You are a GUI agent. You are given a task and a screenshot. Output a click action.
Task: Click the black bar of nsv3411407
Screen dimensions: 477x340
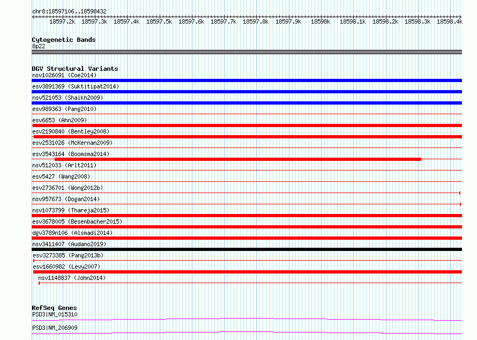point(247,249)
